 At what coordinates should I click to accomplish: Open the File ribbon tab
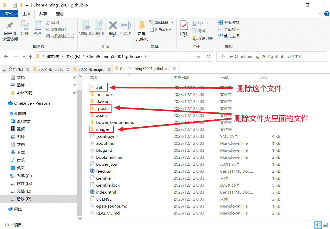click(x=9, y=14)
